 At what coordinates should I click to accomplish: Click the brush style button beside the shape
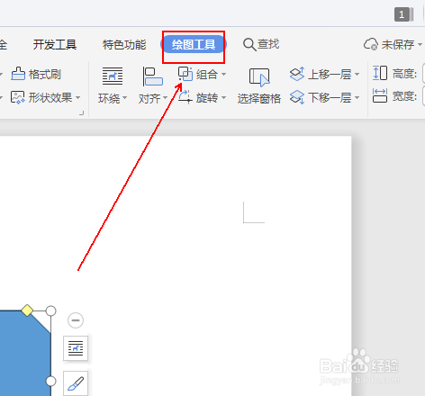click(76, 383)
